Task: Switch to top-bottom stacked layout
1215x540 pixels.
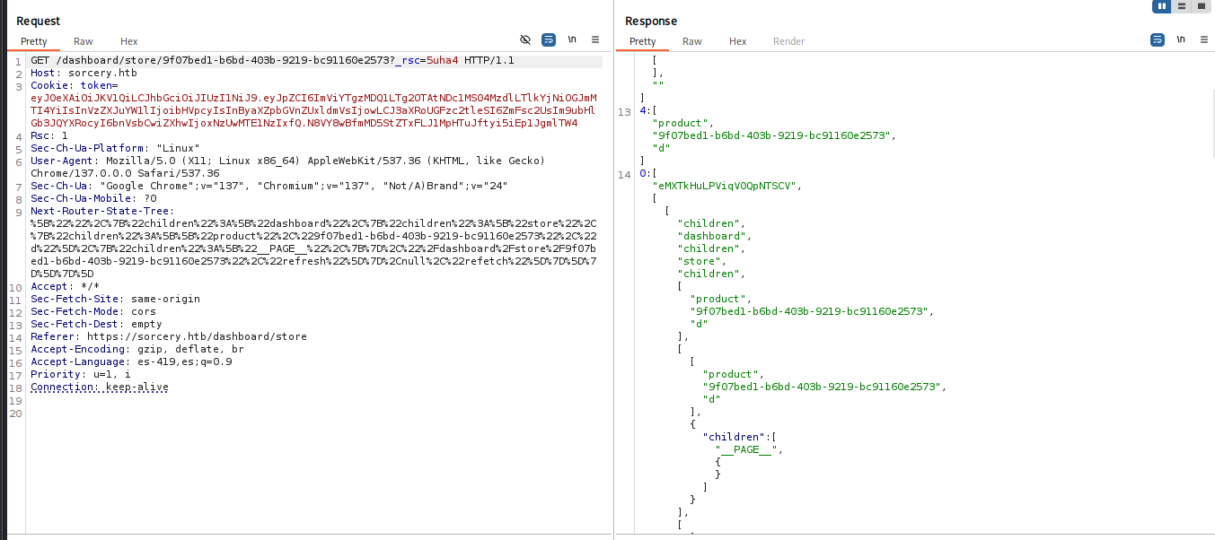Action: tap(1181, 6)
